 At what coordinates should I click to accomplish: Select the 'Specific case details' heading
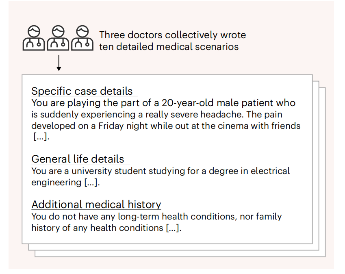click(82, 91)
